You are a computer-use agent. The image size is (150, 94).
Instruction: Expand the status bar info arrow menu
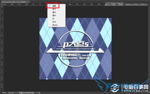[x=40, y=93]
